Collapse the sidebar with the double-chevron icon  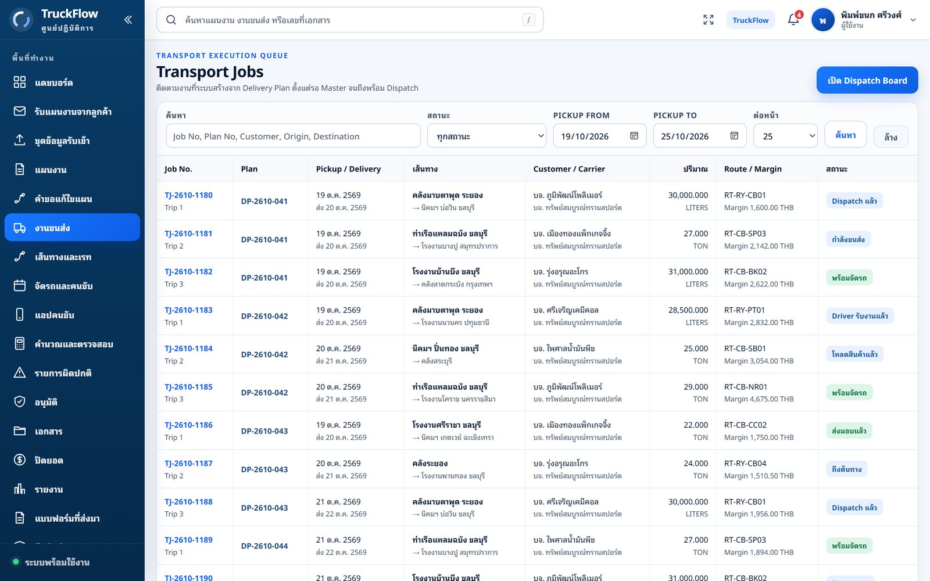(x=128, y=20)
